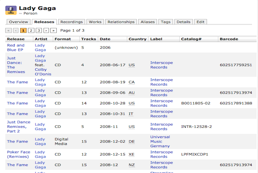Click the CA country code
The width and height of the screenshot is (258, 173).
(x=132, y=82)
